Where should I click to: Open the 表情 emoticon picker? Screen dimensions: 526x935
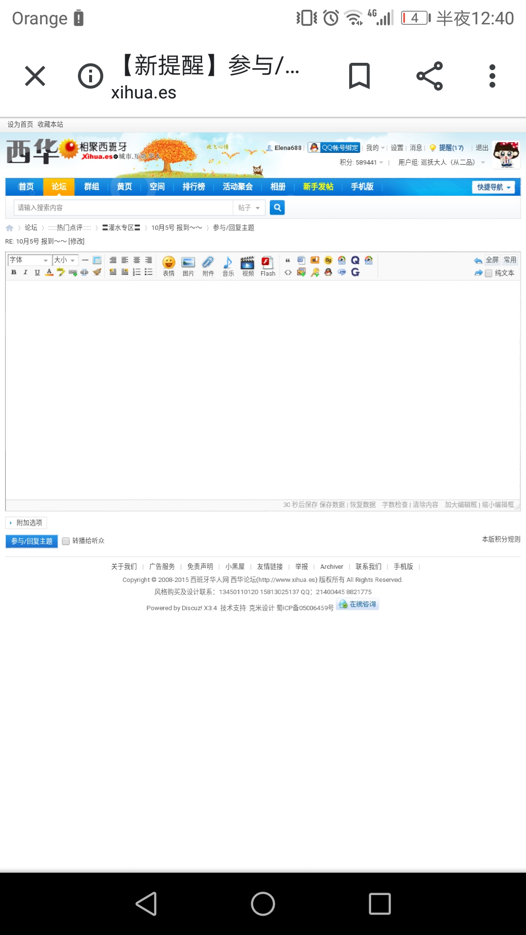(x=169, y=266)
